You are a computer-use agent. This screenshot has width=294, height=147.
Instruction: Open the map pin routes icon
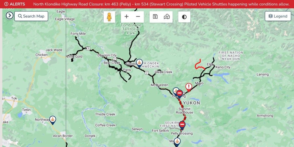pos(167,17)
